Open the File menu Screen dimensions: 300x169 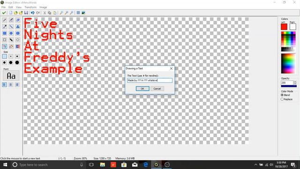pyautogui.click(x=3, y=7)
